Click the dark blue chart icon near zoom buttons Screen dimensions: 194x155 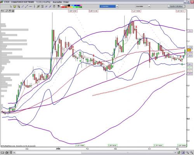[183, 153]
